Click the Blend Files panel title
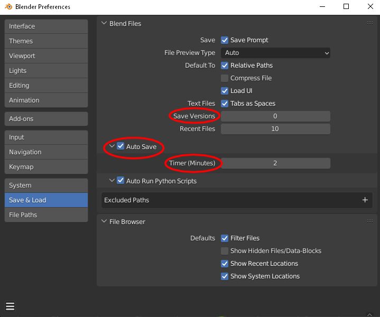The width and height of the screenshot is (380, 317). [125, 23]
